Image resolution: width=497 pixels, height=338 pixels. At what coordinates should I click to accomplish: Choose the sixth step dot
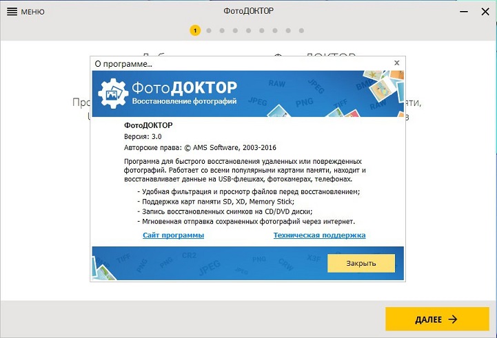click(261, 30)
